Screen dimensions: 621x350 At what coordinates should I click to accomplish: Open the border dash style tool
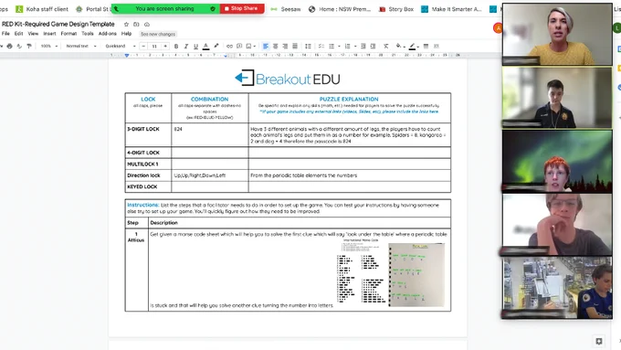(x=436, y=47)
